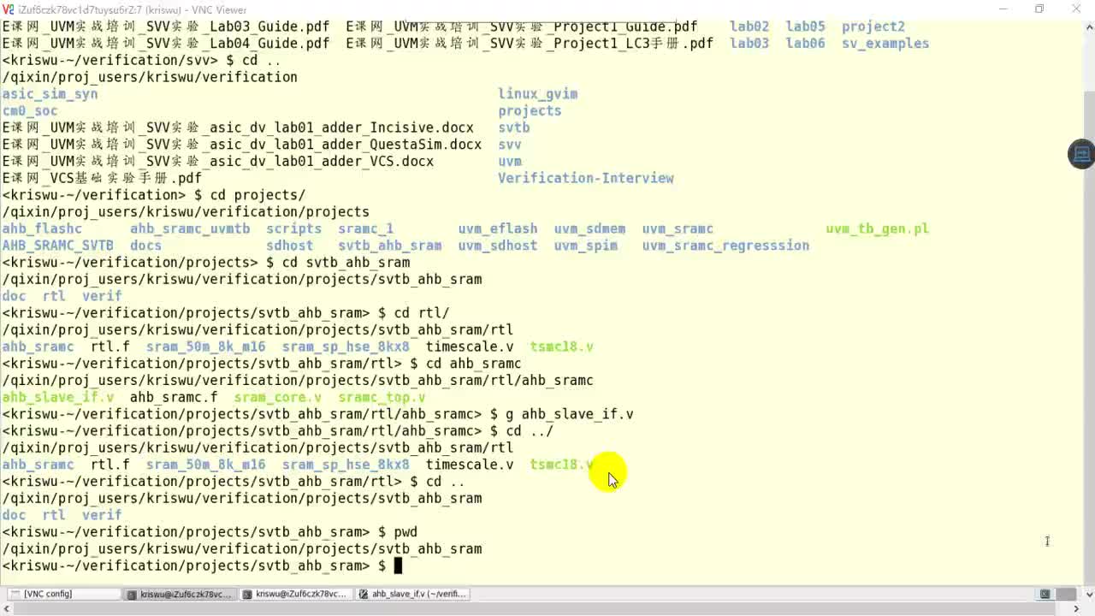
Task: Click the project2 directory entry
Action: (873, 27)
